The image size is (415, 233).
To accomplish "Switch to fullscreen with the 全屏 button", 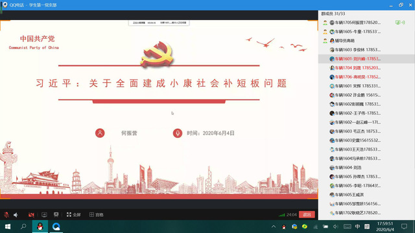I will (x=73, y=215).
